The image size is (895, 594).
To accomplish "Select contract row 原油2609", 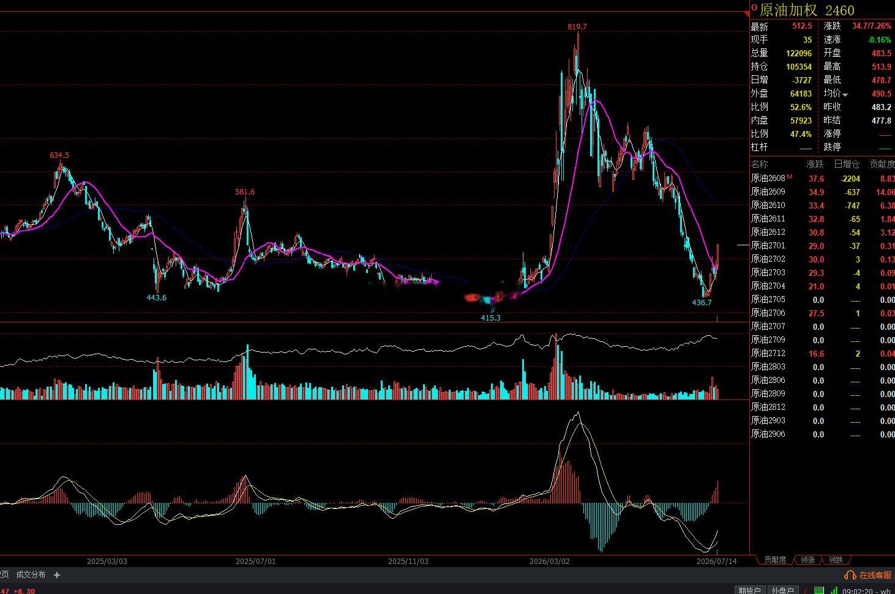I will coord(823,192).
